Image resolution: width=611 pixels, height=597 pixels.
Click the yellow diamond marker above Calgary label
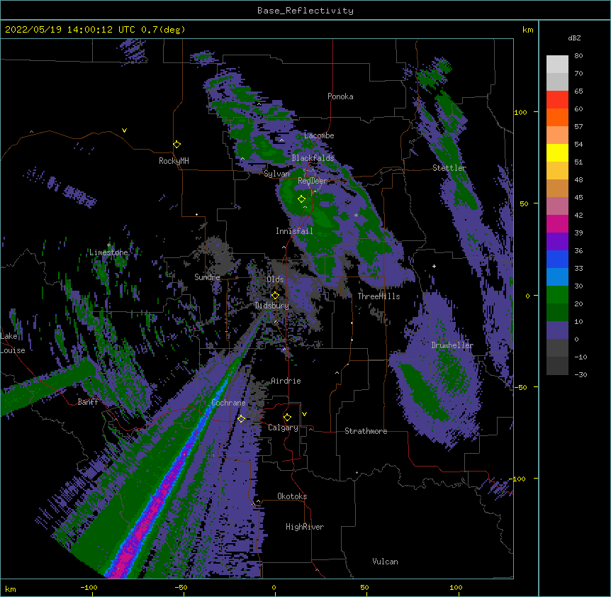click(x=287, y=418)
